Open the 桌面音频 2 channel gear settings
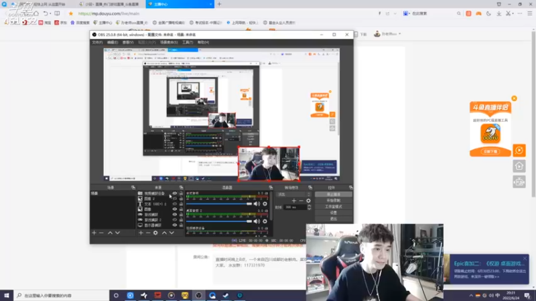The height and width of the screenshot is (301, 536). [265, 221]
